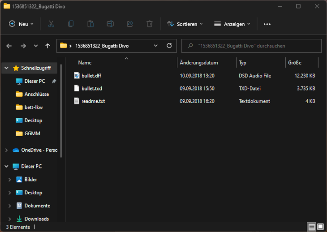
Task: Navigate up one folder level
Action: point(48,46)
